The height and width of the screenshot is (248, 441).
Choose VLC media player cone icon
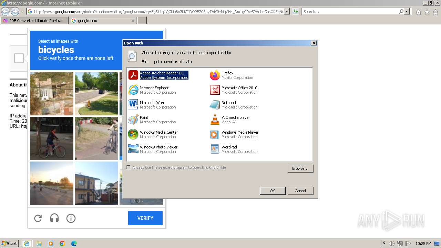tap(215, 120)
